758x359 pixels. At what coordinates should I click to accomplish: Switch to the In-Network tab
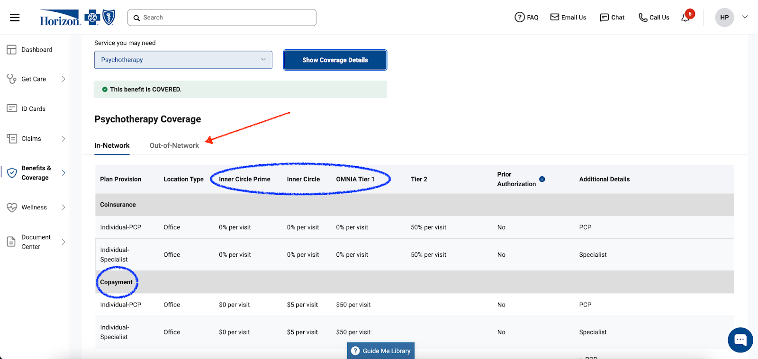[x=112, y=146]
